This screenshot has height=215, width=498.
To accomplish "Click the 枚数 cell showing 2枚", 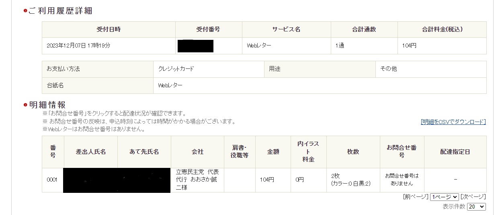I will click(x=353, y=180).
